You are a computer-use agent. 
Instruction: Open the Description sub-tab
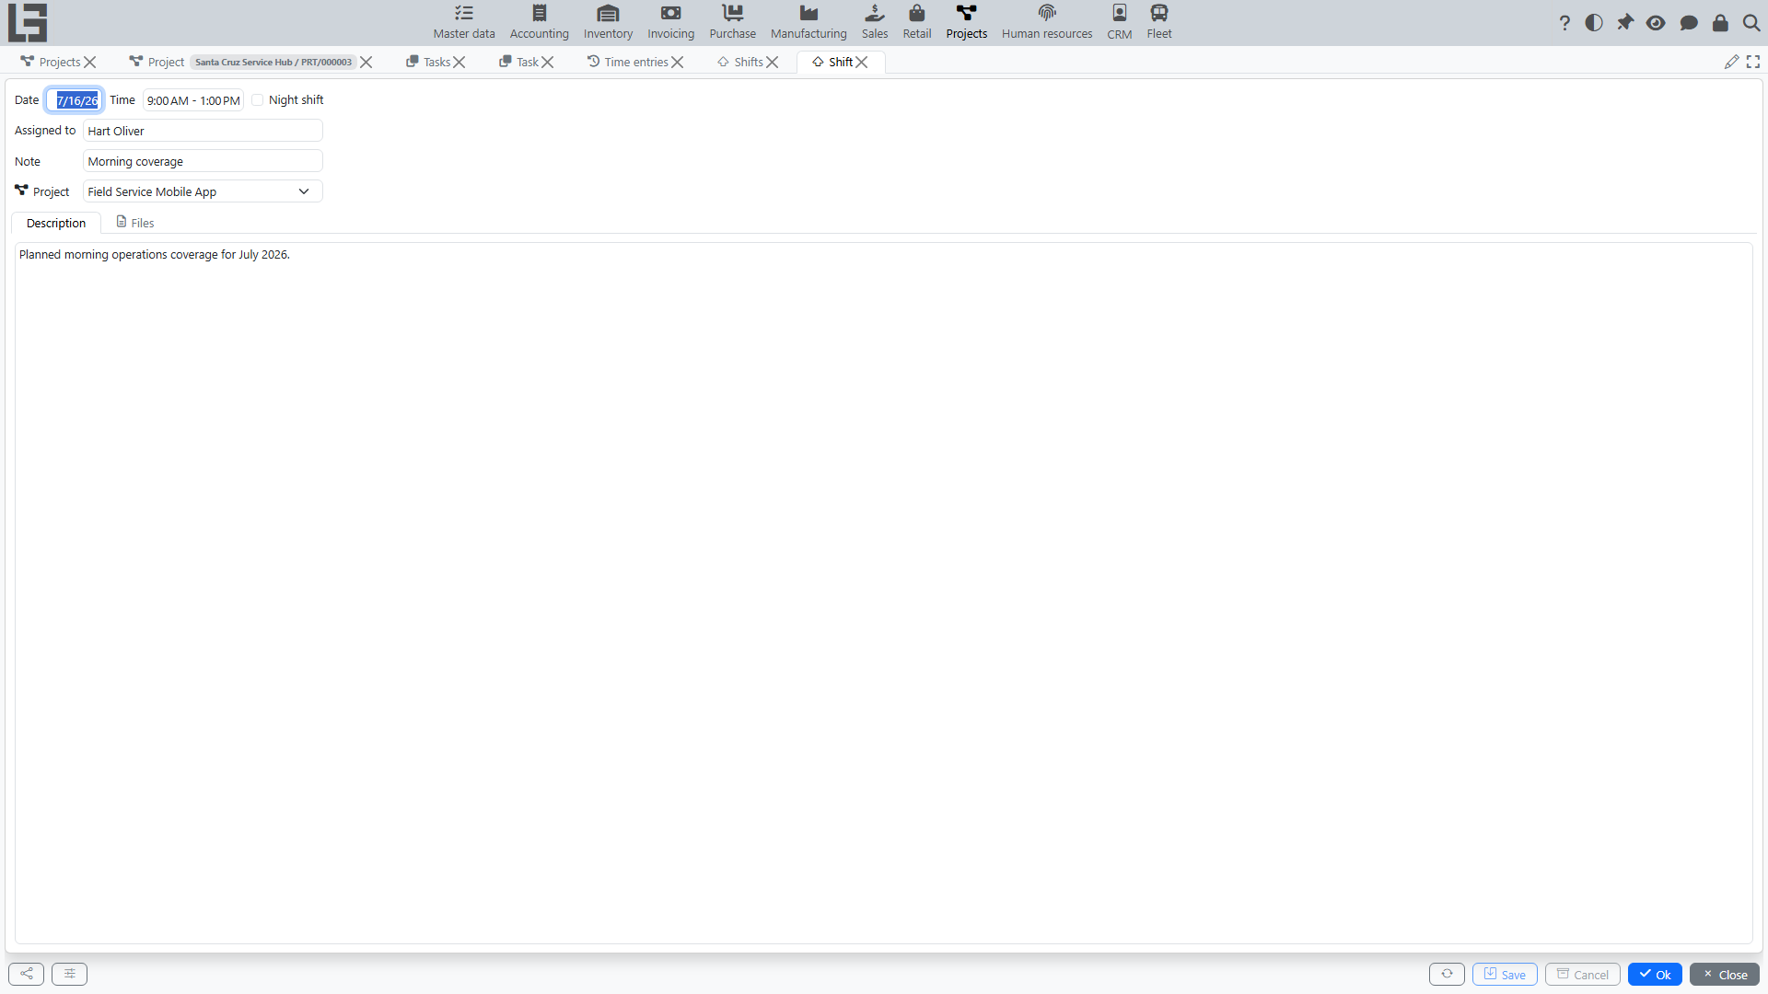click(56, 223)
